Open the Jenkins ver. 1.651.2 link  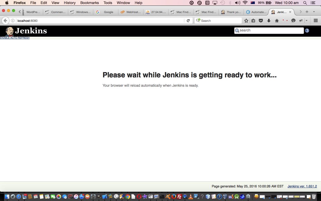(x=302, y=186)
